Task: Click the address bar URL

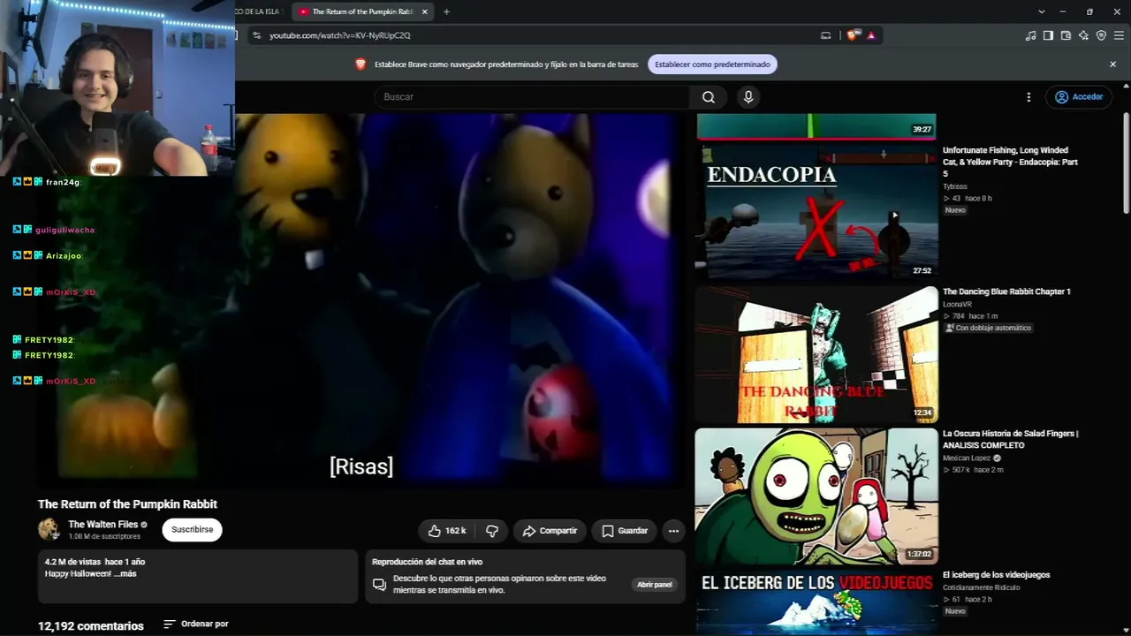Action: pyautogui.click(x=340, y=35)
